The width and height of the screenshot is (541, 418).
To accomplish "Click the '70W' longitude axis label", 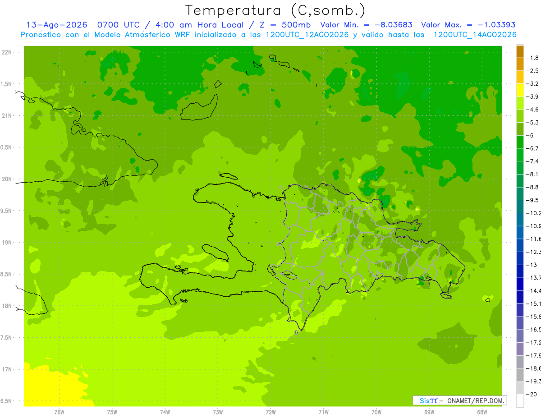I will click(376, 412).
